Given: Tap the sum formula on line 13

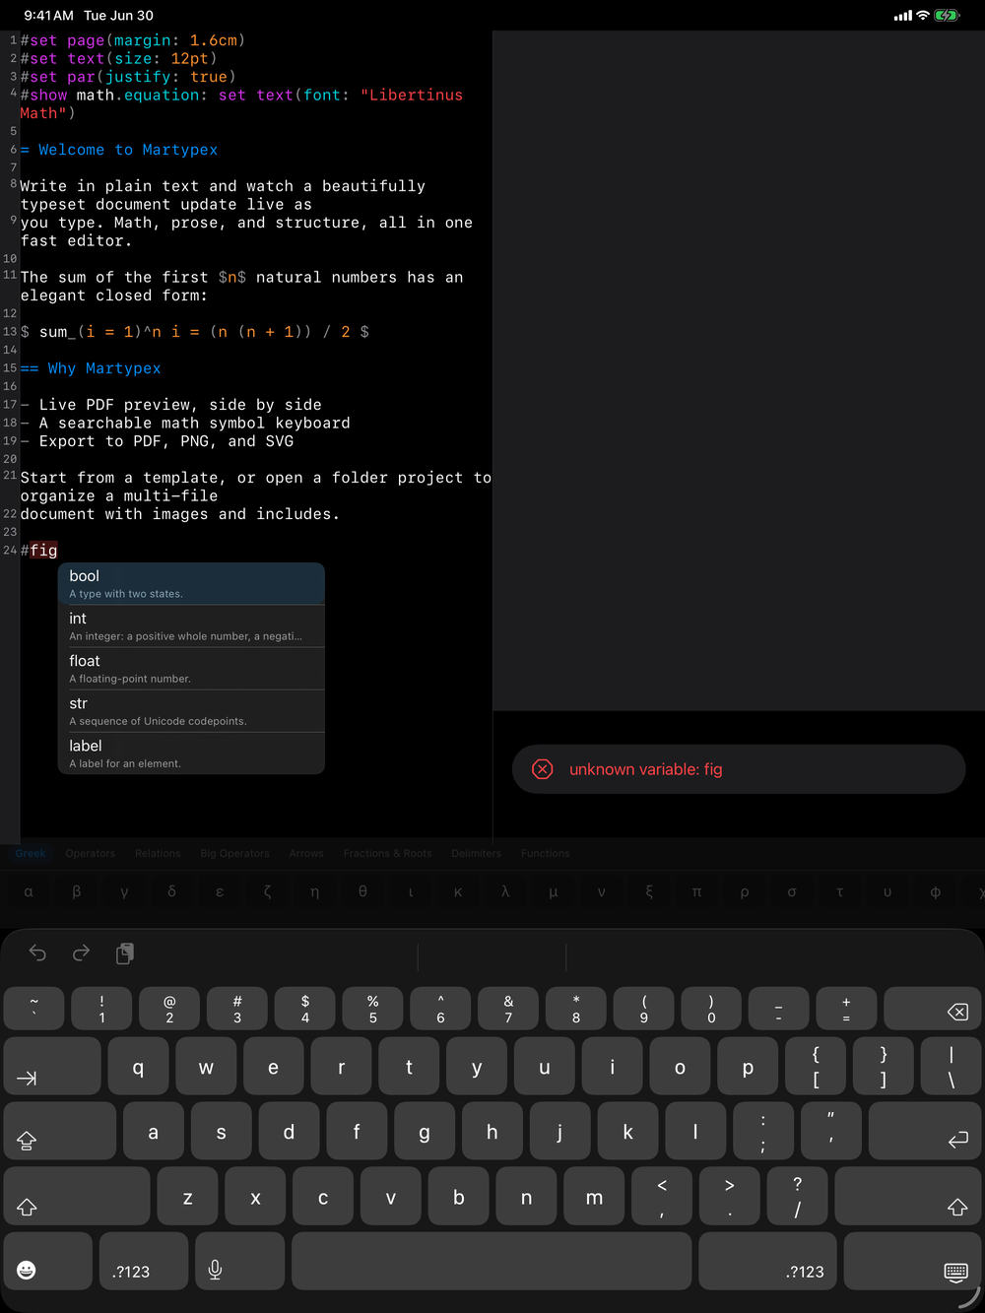Looking at the screenshot, I should [195, 332].
